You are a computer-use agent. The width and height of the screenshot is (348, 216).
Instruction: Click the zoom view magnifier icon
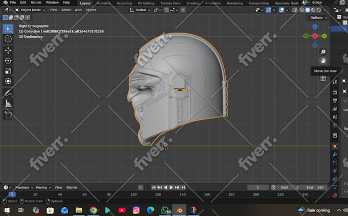323,52
